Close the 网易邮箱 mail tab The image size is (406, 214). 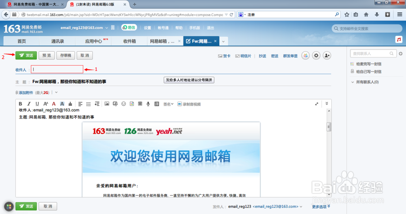pyautogui.click(x=179, y=41)
